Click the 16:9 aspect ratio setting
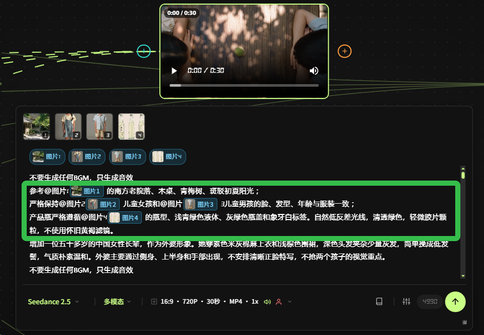Viewport: 484px width, 335px height. 166,302
